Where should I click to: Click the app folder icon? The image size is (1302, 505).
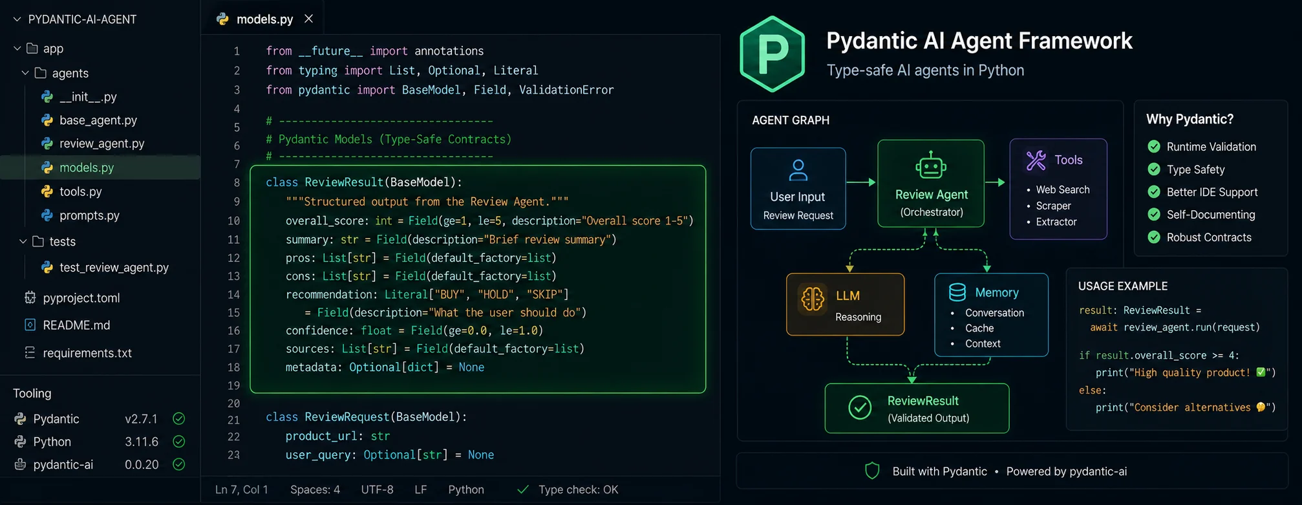(32, 48)
